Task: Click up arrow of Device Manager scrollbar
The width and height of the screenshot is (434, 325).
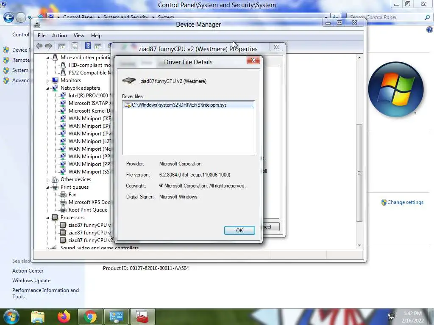Action: 359,58
